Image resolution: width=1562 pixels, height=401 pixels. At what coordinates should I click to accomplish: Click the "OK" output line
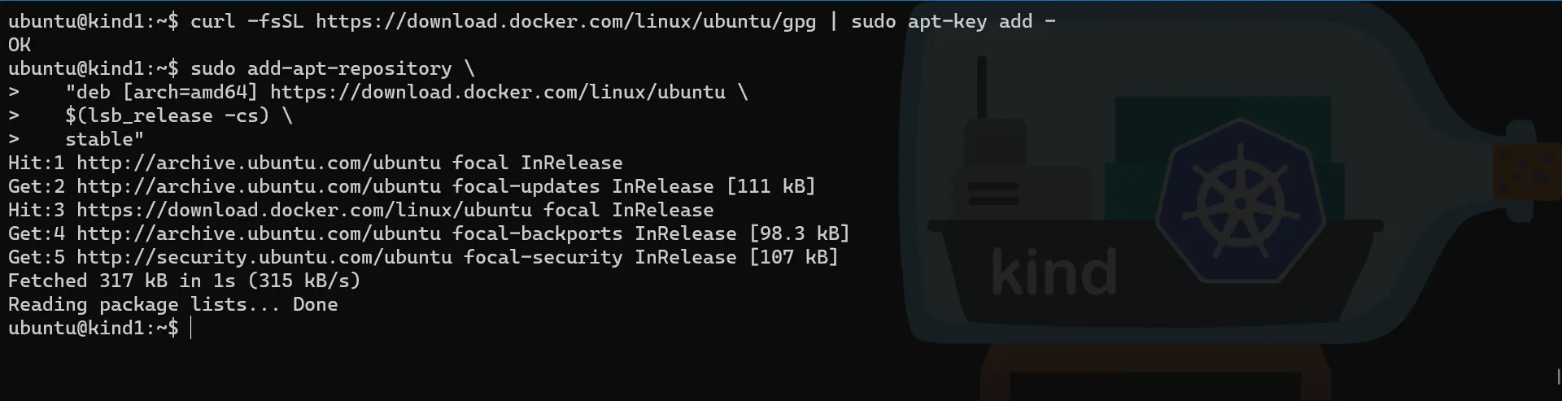pos(20,46)
